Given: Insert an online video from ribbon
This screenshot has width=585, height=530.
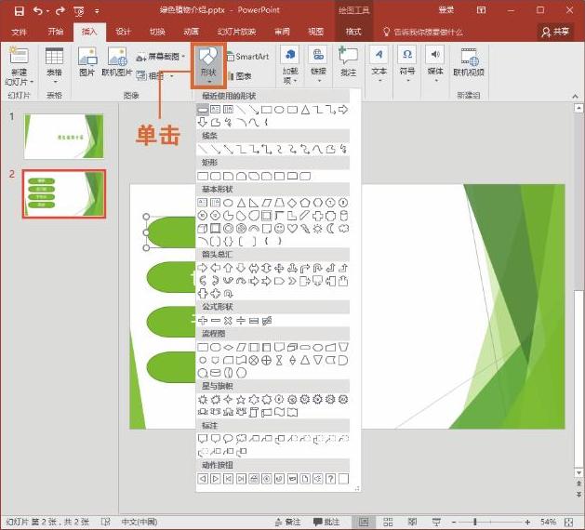Looking at the screenshot, I should coord(469,62).
